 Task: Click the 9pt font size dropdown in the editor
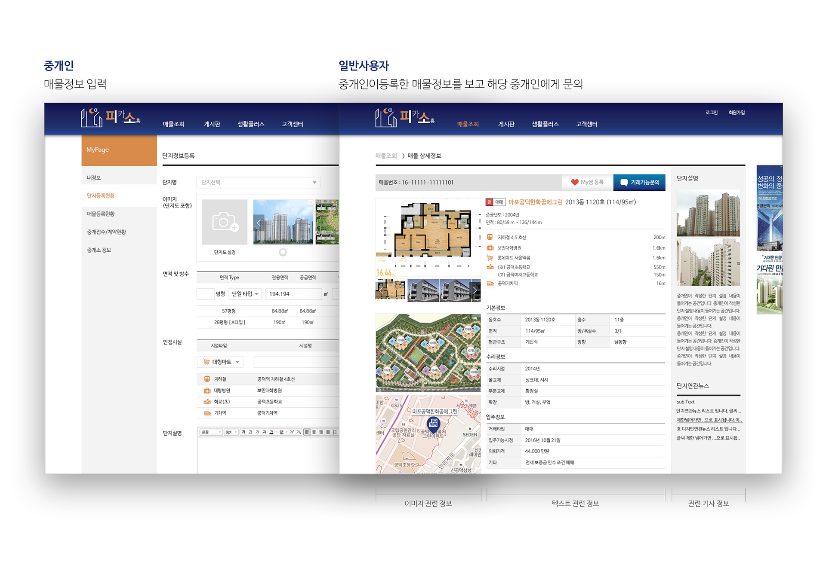(231, 432)
